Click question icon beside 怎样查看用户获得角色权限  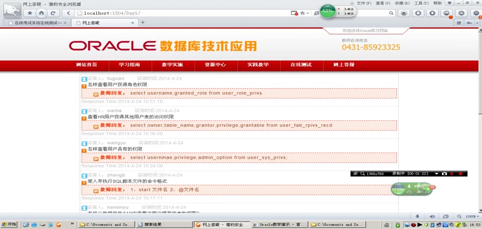point(84,86)
